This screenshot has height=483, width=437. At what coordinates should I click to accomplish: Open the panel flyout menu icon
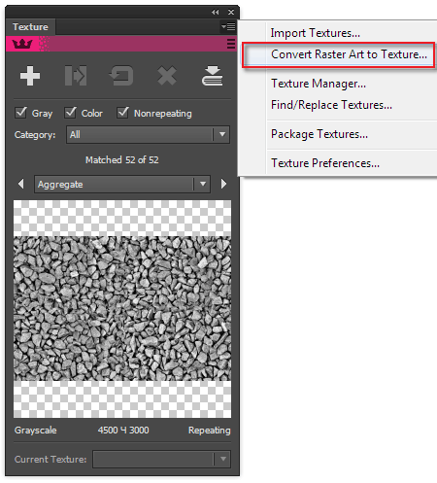coord(228,26)
